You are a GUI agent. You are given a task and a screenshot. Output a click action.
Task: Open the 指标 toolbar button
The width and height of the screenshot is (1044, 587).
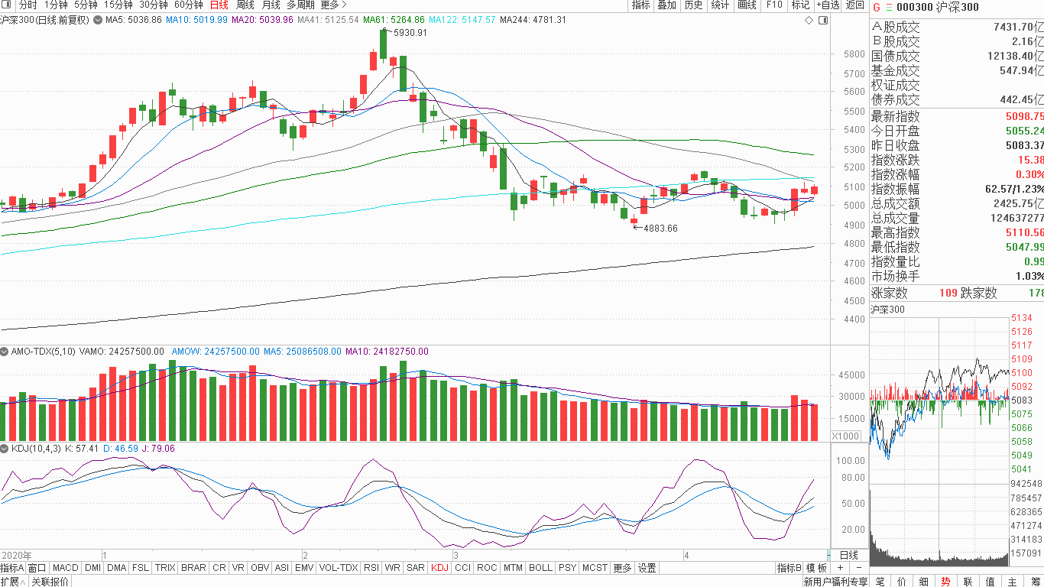click(640, 5)
